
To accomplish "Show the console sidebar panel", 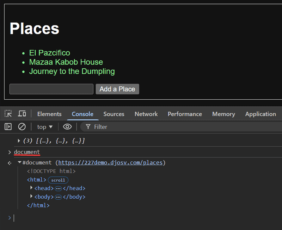I will click(7, 126).
